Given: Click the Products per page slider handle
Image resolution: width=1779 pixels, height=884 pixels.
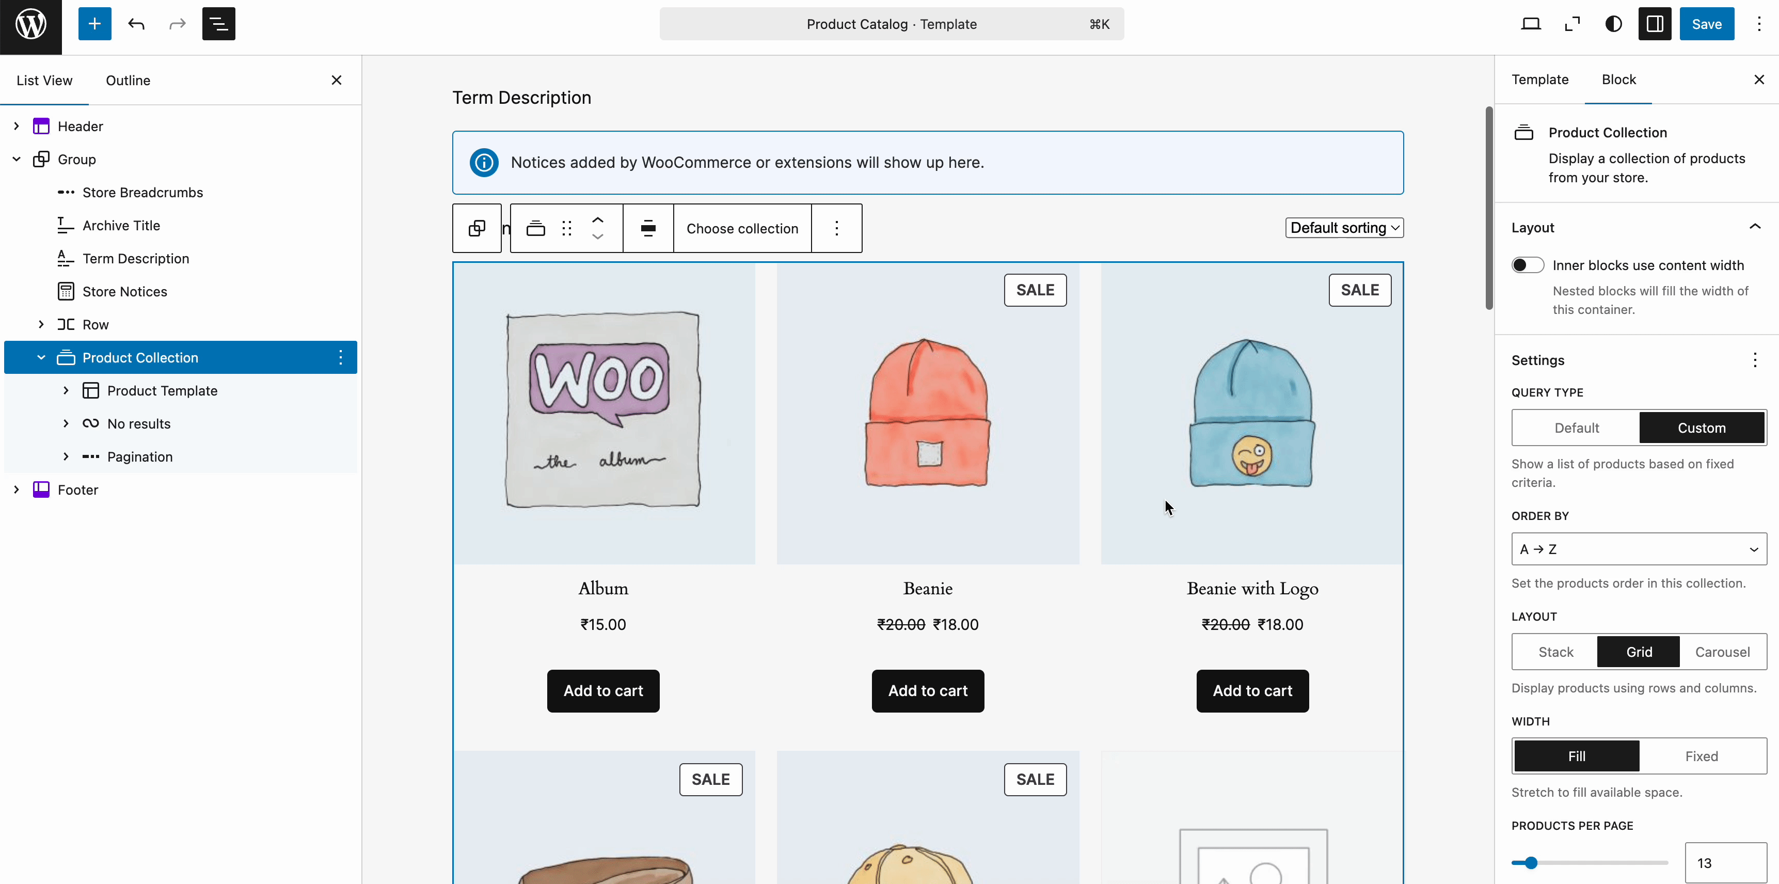Looking at the screenshot, I should click(1531, 863).
